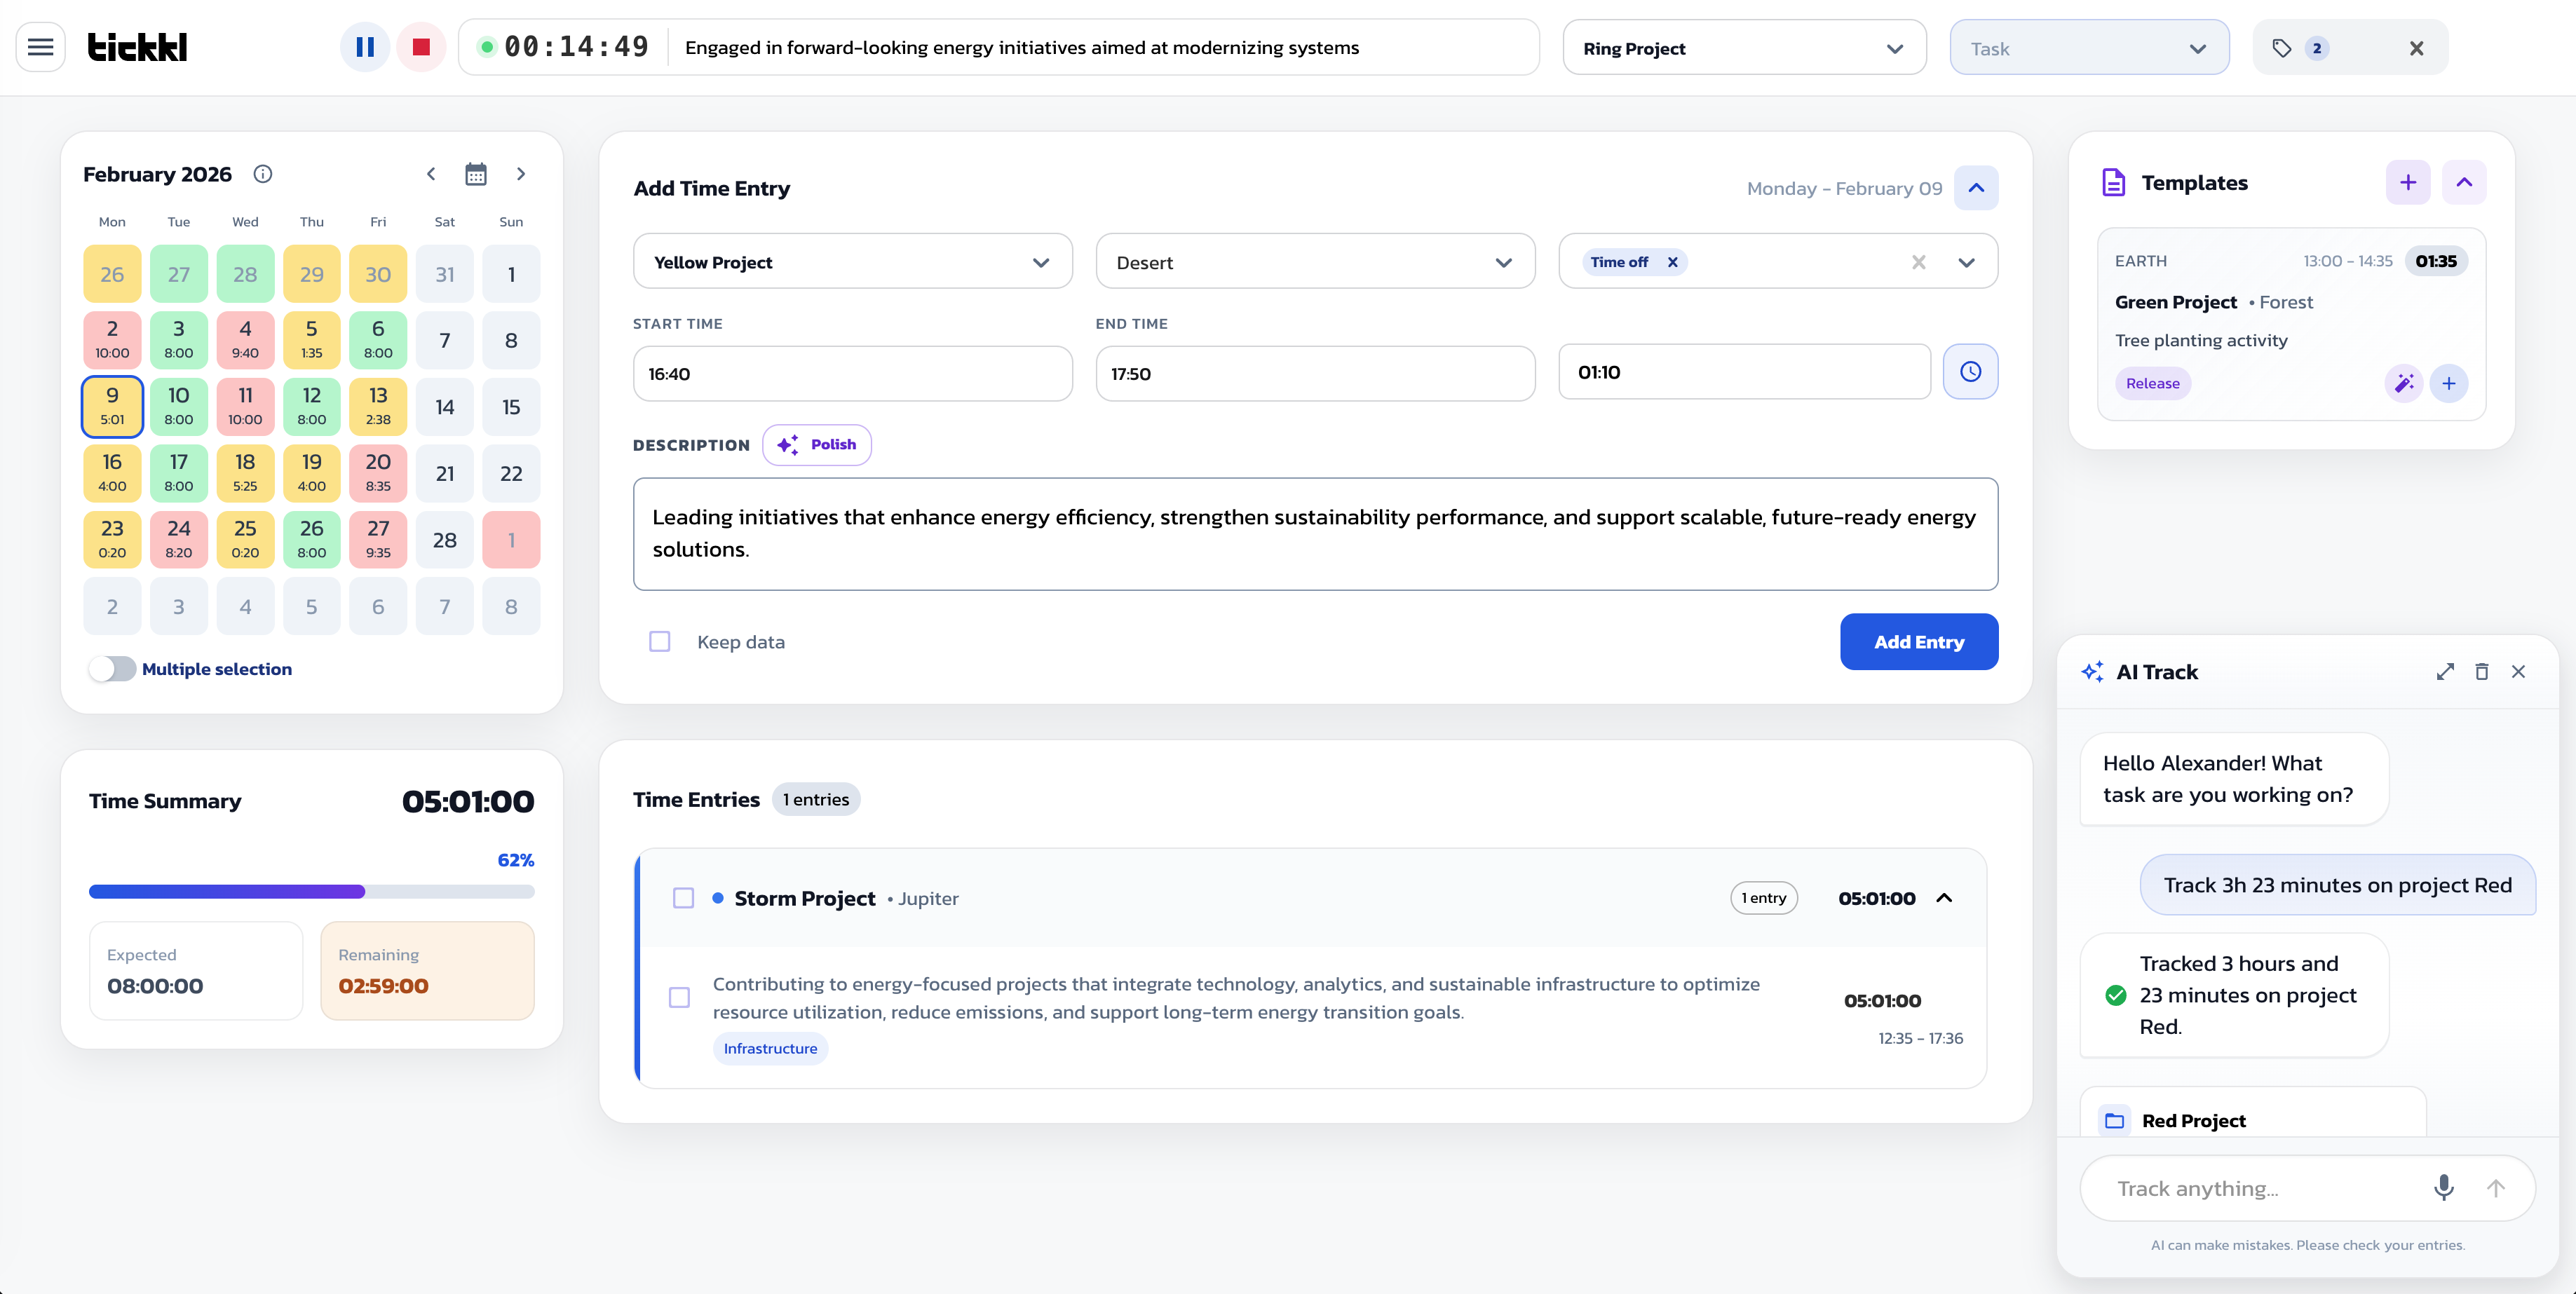Open the tags icon in top bar

[2281, 48]
